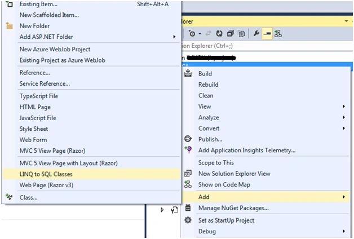Toggle the Preview Selected Items button
This screenshot has width=354, height=239.
(x=267, y=34)
